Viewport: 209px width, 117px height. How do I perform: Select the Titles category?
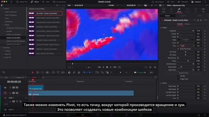point(7,18)
